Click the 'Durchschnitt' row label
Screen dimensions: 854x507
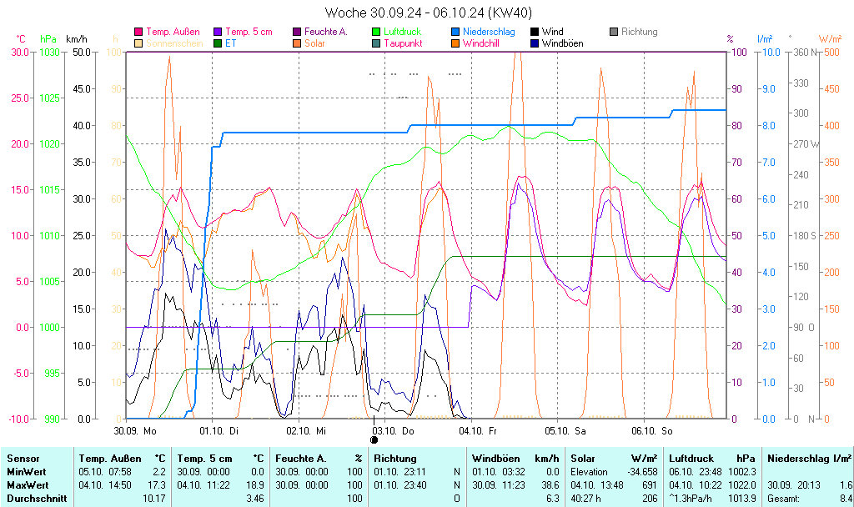coord(37,498)
